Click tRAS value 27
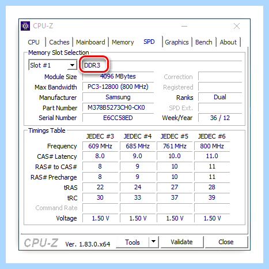This screenshot has width=269, height=269. [x=175, y=187]
